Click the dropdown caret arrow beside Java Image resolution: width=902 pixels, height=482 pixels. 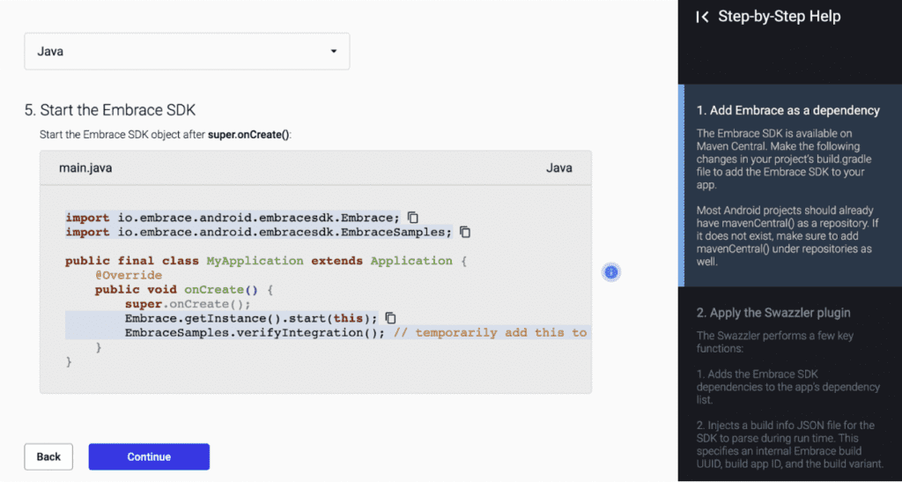coord(333,51)
